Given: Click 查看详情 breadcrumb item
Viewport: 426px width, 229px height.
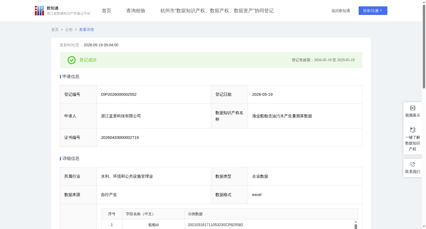Looking at the screenshot, I should [x=87, y=30].
